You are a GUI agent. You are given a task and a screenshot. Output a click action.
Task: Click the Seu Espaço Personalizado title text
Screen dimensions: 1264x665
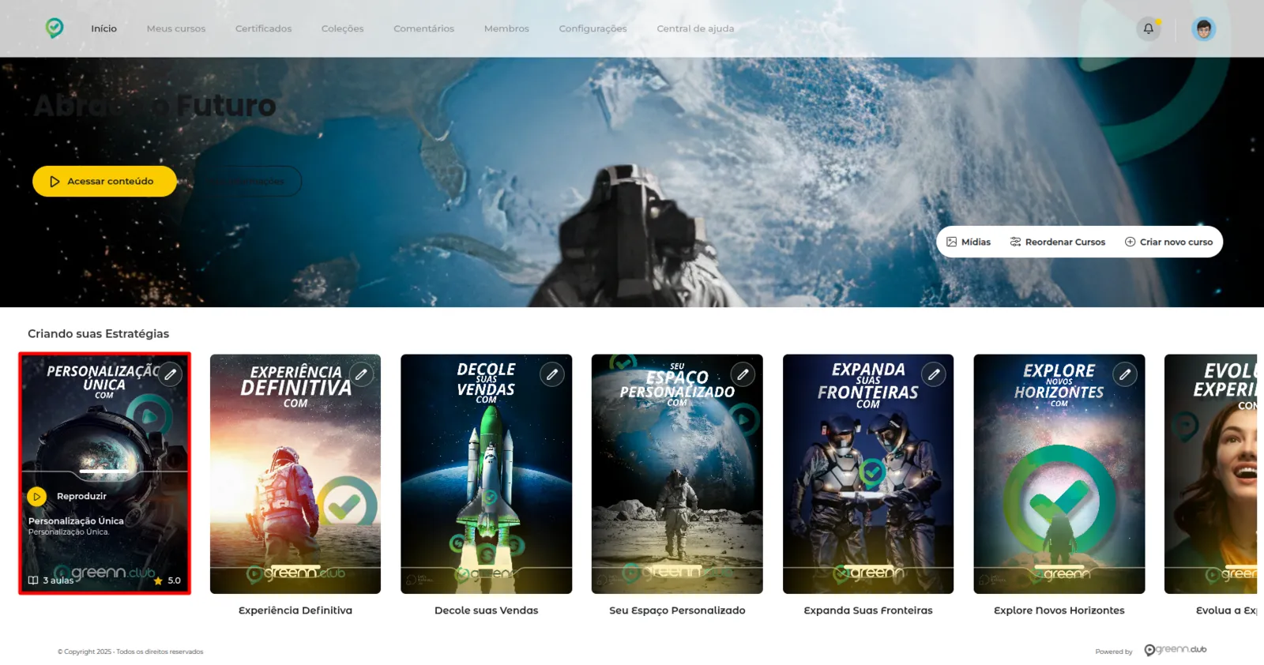pyautogui.click(x=677, y=611)
